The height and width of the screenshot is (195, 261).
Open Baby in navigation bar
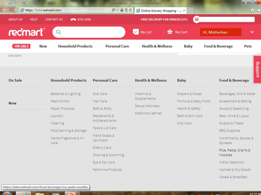click(x=188, y=46)
